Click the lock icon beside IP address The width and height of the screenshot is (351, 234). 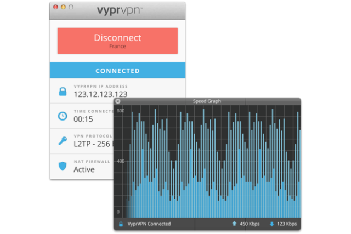click(63, 92)
